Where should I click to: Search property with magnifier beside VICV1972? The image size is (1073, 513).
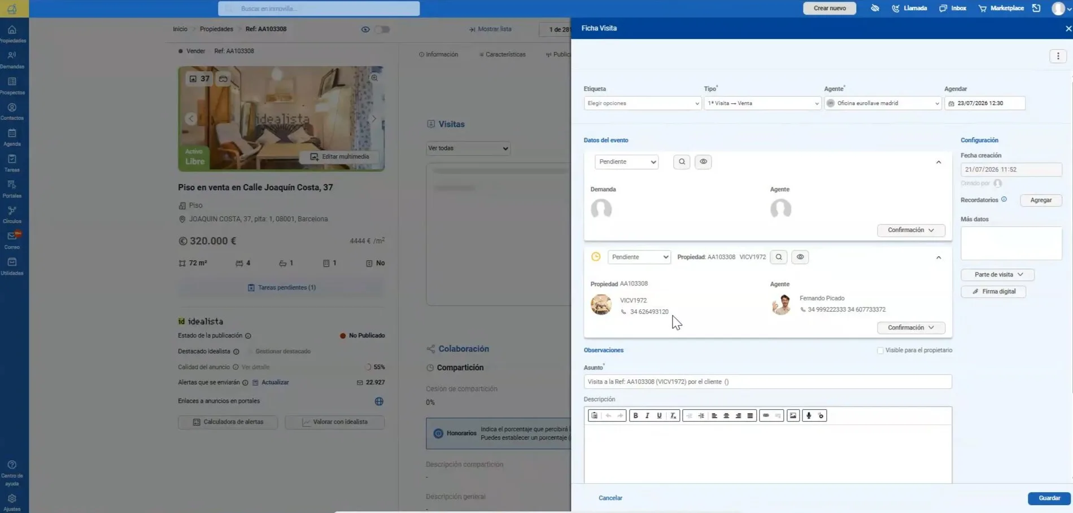779,257
